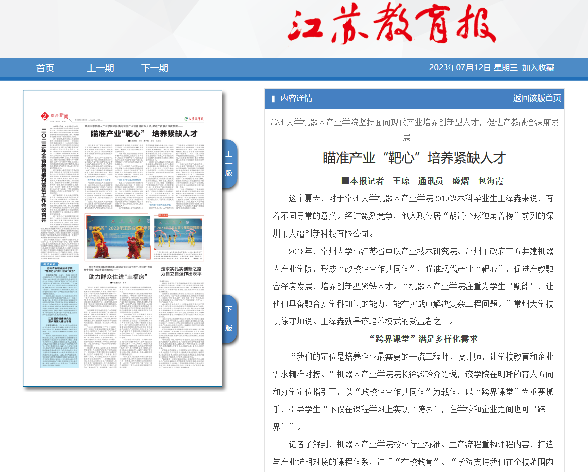Click 返回该版首页 link
This screenshot has width=588, height=472.
[537, 98]
